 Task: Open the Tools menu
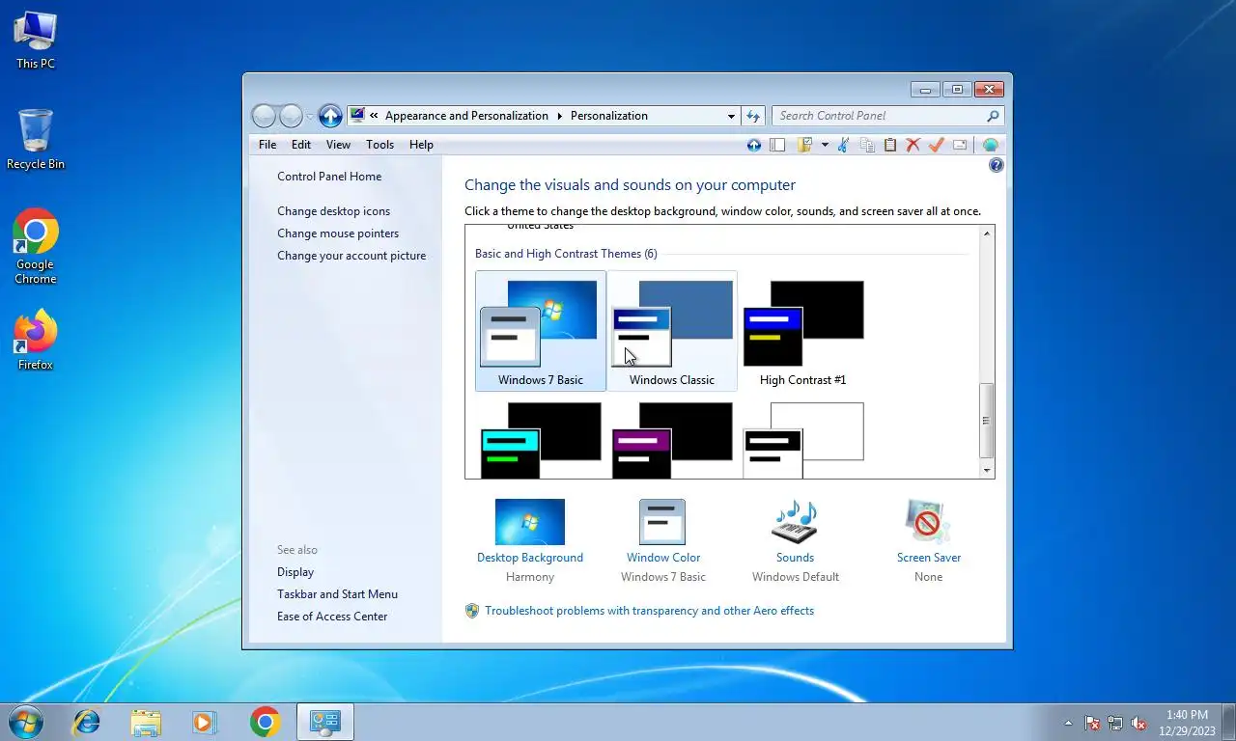pyautogui.click(x=379, y=145)
